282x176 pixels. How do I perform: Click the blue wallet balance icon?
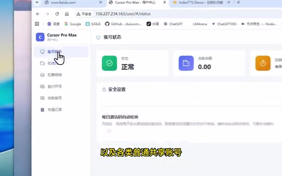[186, 63]
